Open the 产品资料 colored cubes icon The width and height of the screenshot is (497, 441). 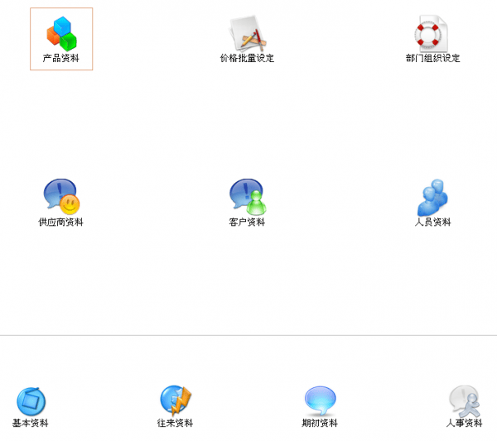pos(61,33)
